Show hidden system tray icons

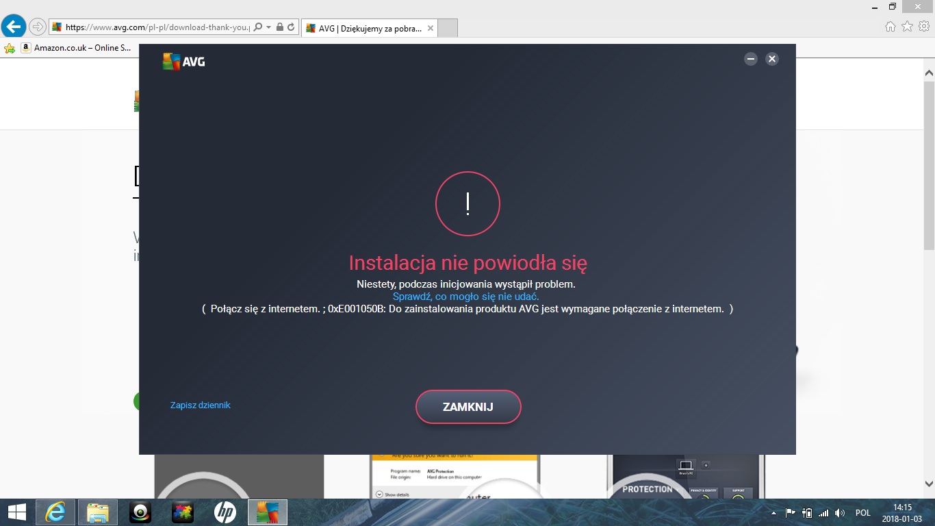(x=773, y=513)
